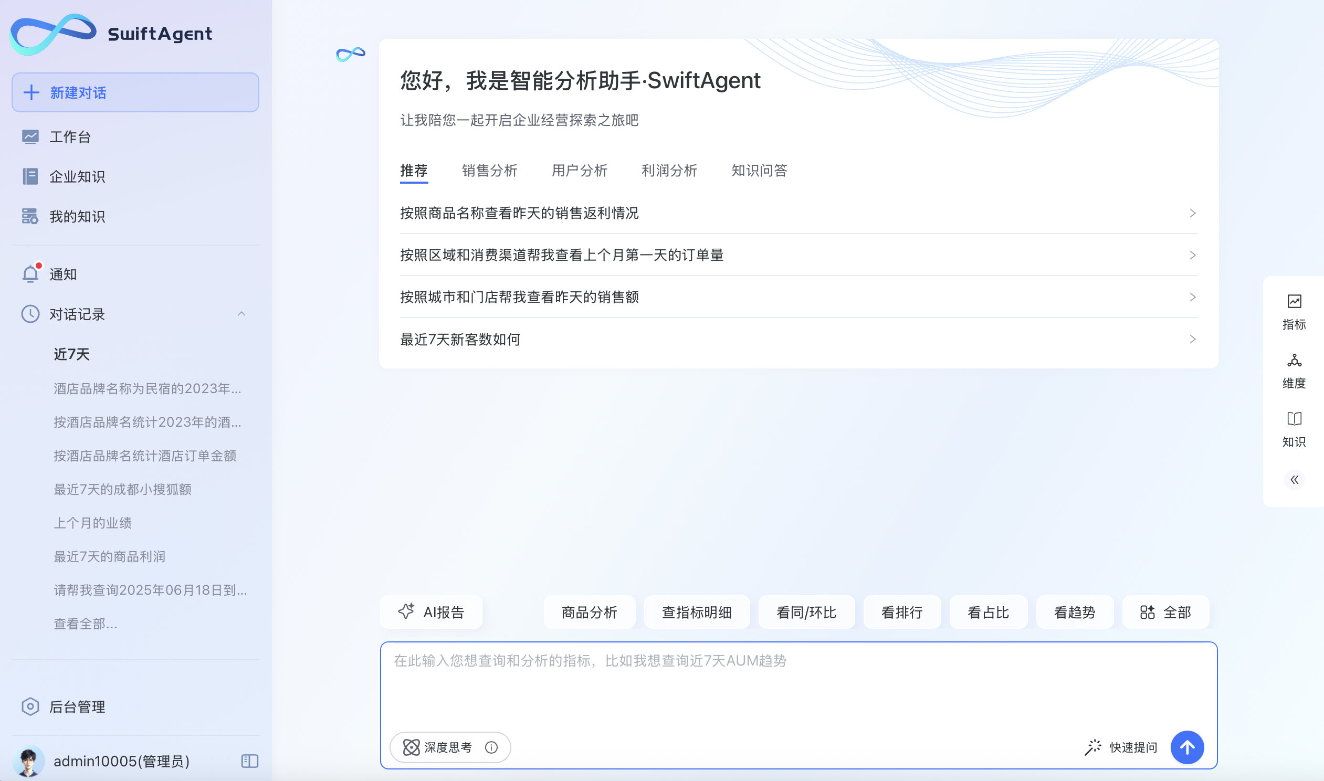Open history item 按酒店品牌名统计酒店订单金额
Screen dimensions: 1324x781
145,456
